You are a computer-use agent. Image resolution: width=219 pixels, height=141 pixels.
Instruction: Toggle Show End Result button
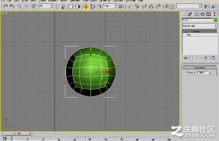pyautogui.click(x=193, y=58)
